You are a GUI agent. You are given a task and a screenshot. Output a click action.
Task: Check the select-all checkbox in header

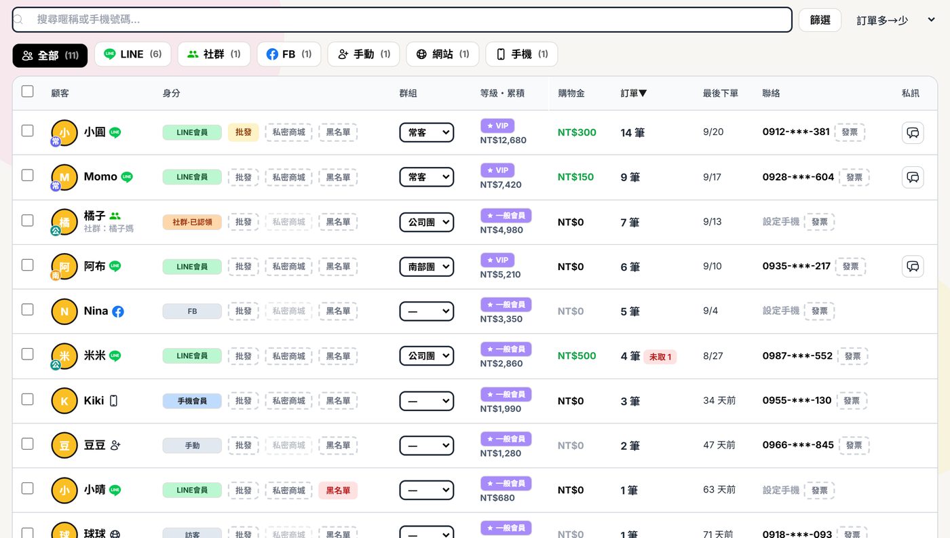click(x=27, y=91)
